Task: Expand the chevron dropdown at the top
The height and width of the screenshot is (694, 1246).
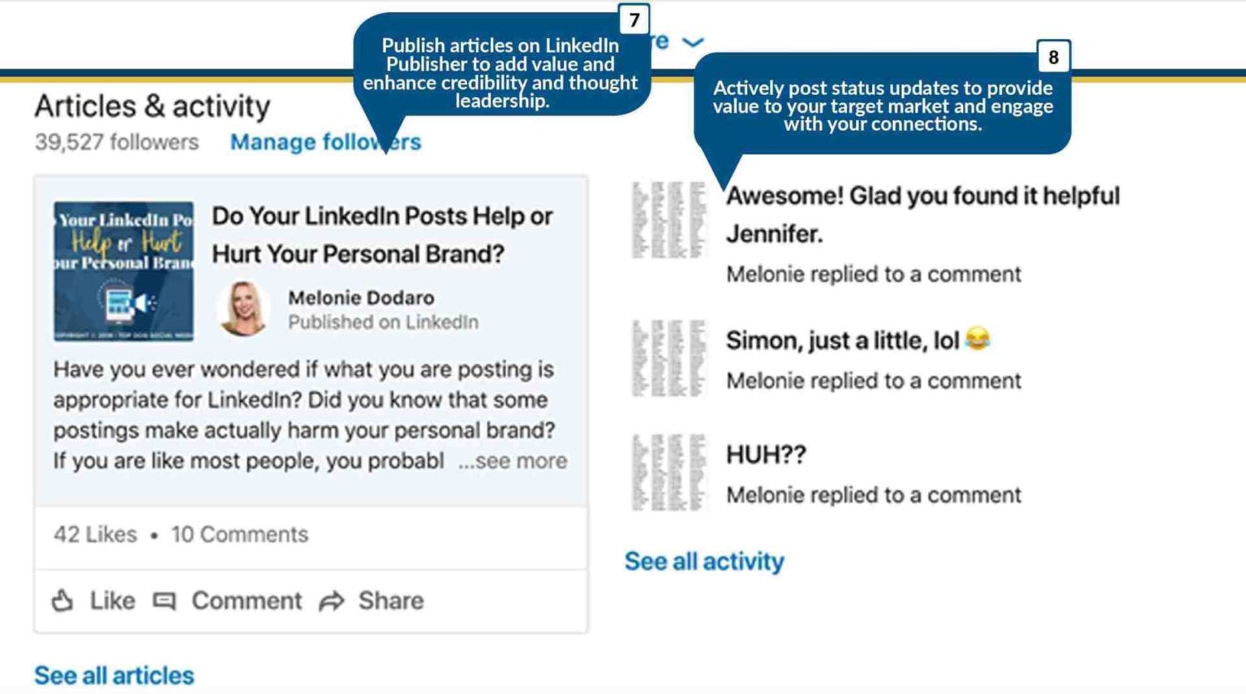Action: click(x=692, y=42)
